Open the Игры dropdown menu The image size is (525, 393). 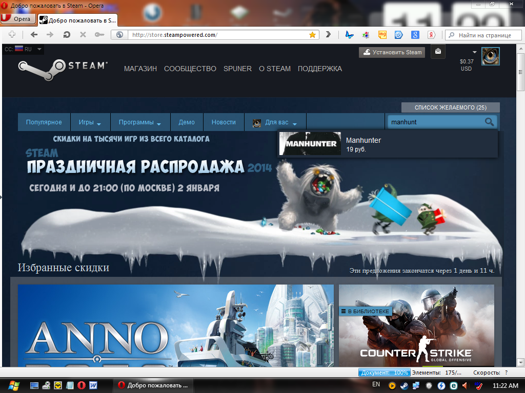click(90, 122)
